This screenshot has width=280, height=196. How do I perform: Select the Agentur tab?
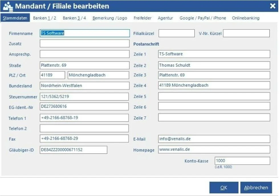click(165, 18)
